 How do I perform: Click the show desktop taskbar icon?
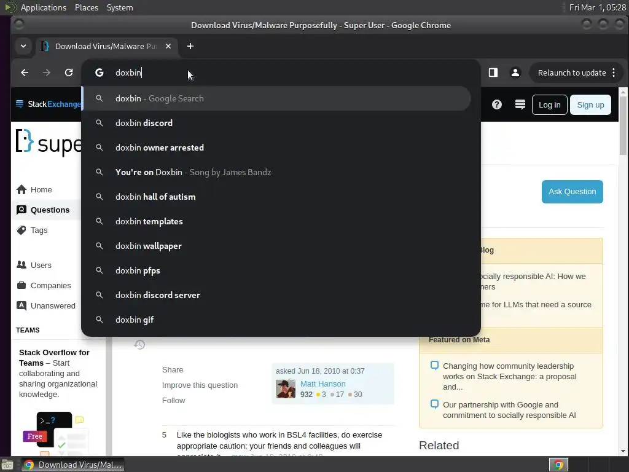[7, 465]
